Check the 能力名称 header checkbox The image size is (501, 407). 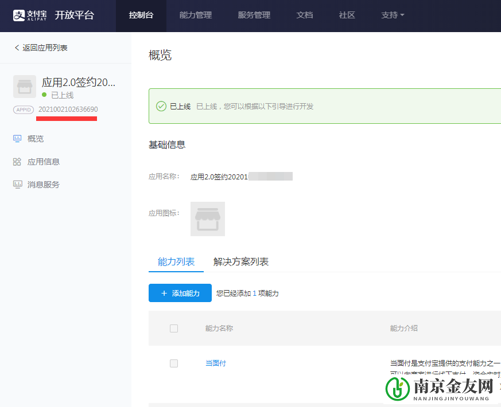[173, 328]
